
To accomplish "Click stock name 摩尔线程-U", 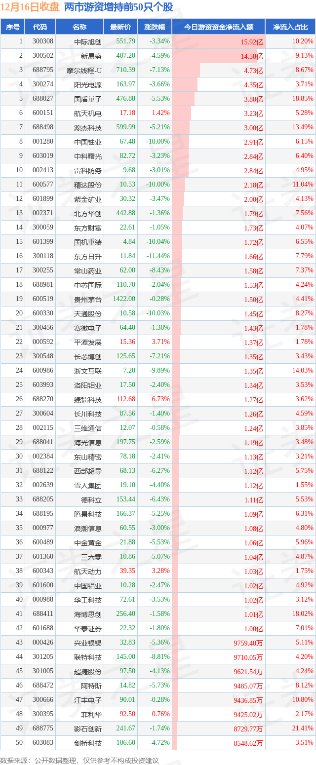I will click(84, 70).
